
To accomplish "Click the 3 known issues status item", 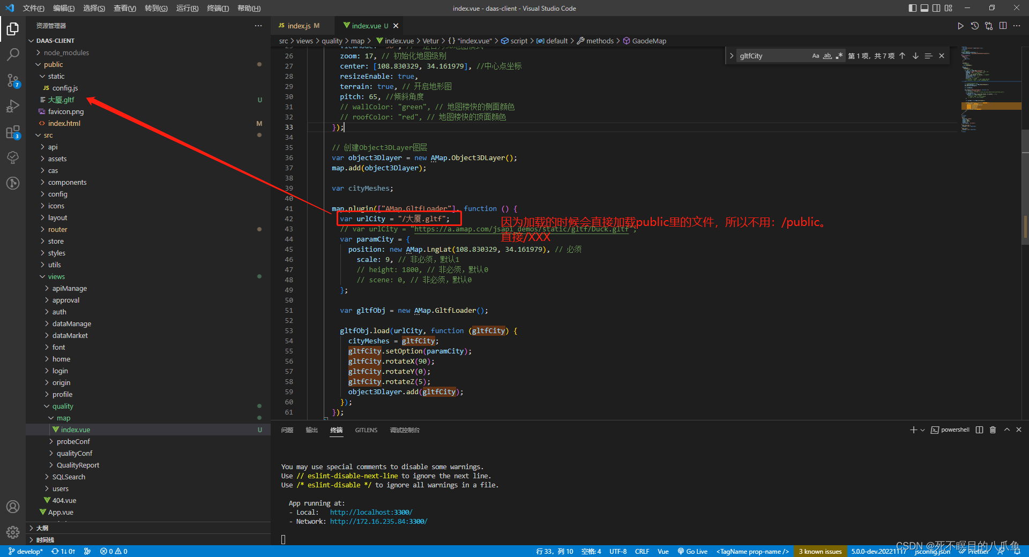I will (820, 551).
